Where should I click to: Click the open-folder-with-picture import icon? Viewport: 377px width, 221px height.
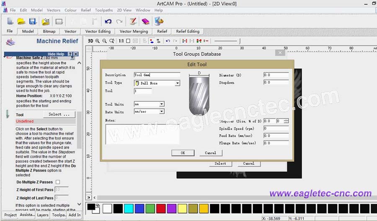click(46, 21)
